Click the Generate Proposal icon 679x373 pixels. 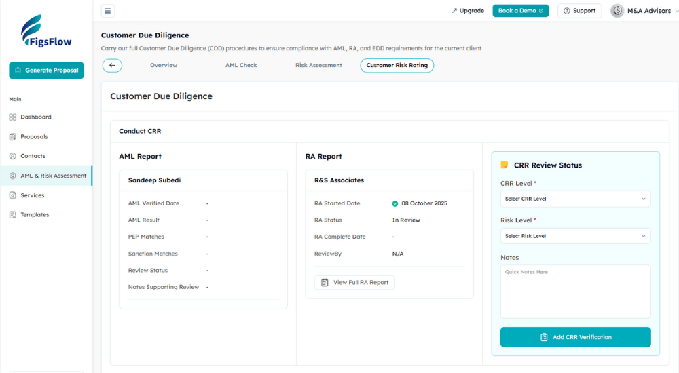[18, 71]
